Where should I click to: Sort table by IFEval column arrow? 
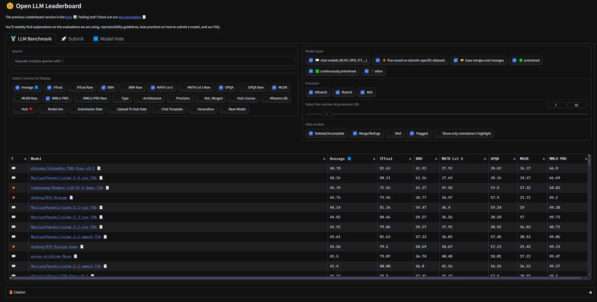pos(410,159)
